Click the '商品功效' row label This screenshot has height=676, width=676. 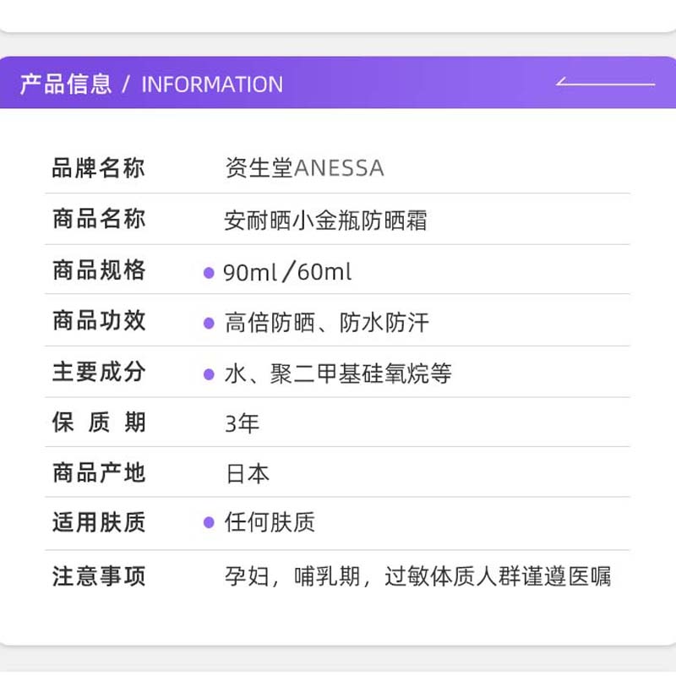pos(99,321)
